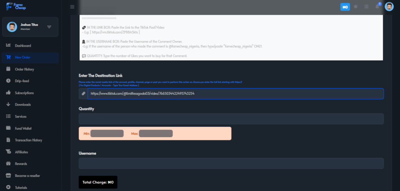Open Dashboard in the sidebar
This screenshot has width=400, height=191.
click(x=23, y=46)
